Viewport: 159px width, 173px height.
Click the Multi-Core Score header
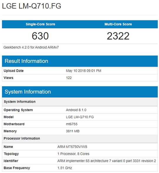[x=118, y=24]
